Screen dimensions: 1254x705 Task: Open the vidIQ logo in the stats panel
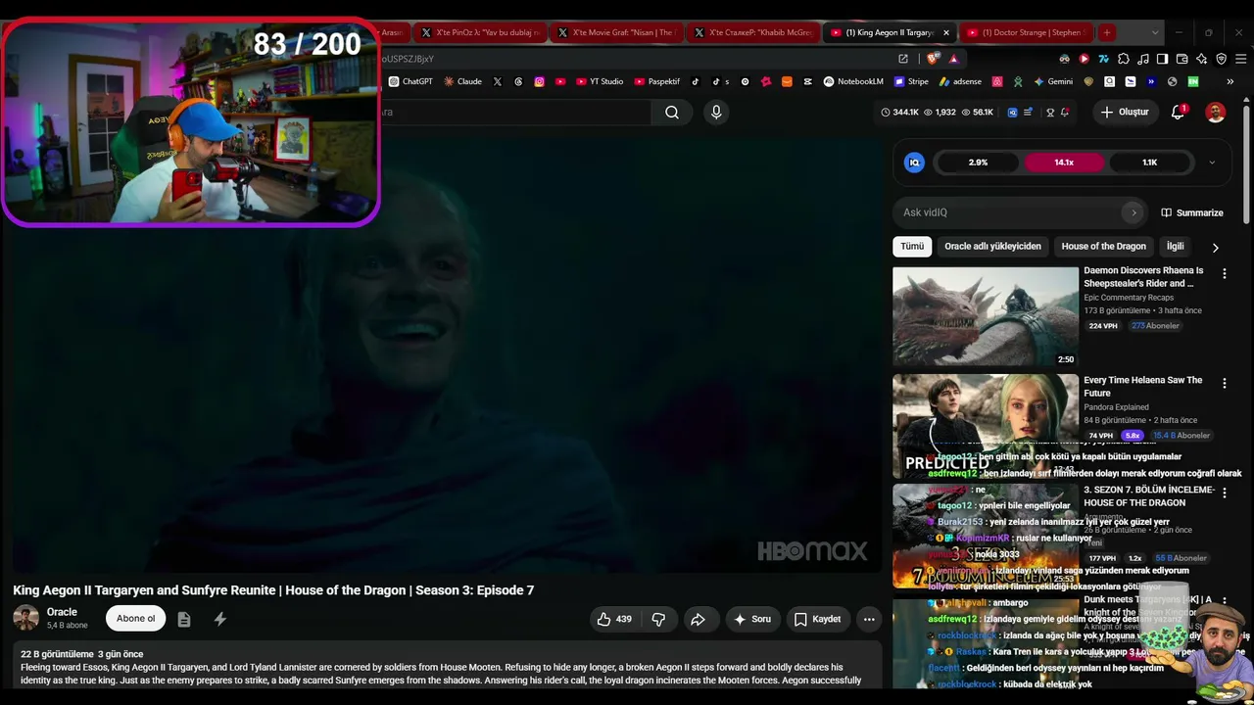(x=914, y=163)
